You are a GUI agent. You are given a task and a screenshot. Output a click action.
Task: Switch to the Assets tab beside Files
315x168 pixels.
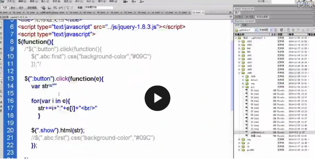[x=244, y=25]
